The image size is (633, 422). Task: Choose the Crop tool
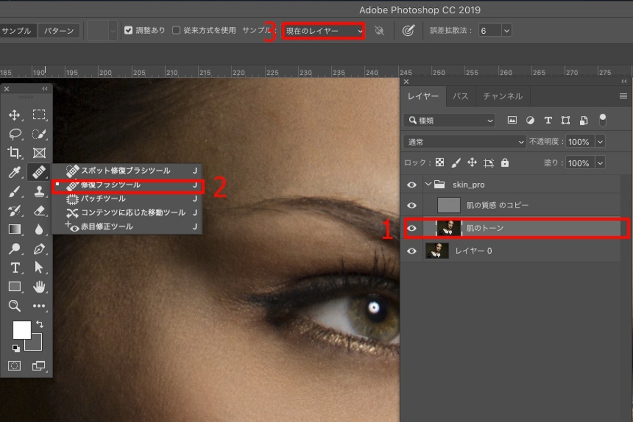15,153
